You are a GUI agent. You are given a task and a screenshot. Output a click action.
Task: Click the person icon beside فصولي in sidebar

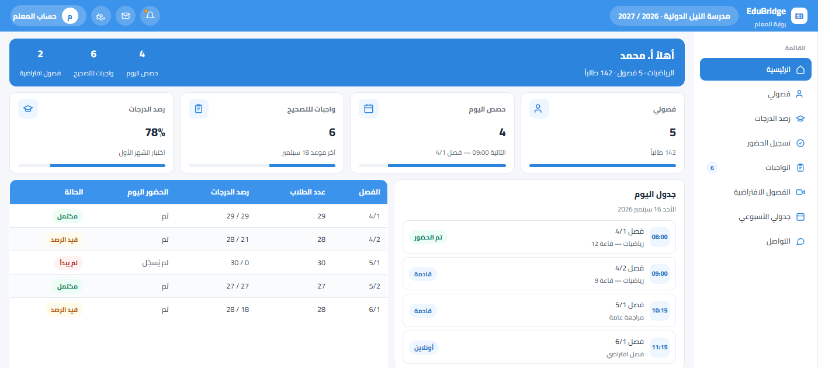(800, 93)
